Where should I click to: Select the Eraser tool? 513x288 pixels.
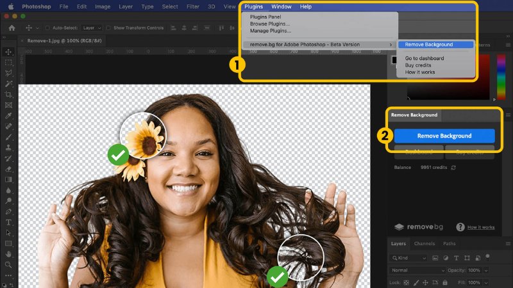(x=8, y=169)
